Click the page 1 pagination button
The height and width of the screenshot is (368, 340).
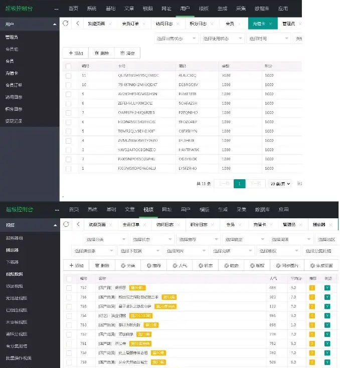click(240, 184)
